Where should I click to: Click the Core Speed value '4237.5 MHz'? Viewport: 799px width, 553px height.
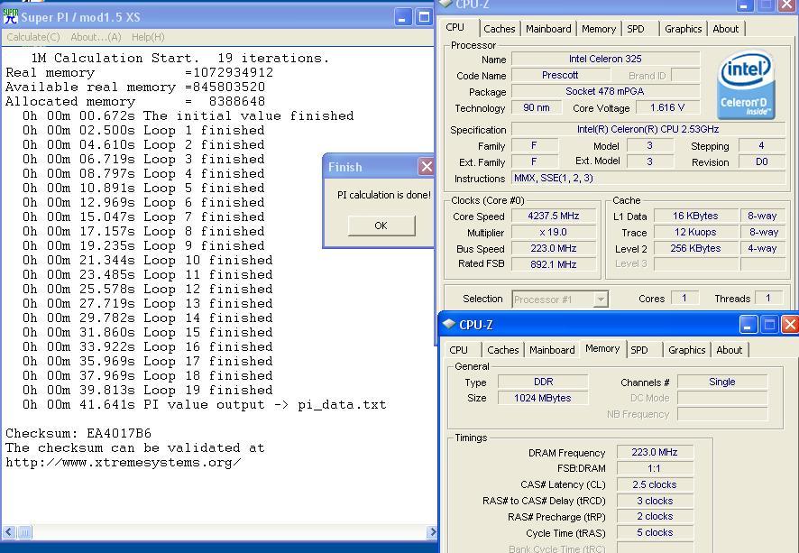[x=554, y=217]
